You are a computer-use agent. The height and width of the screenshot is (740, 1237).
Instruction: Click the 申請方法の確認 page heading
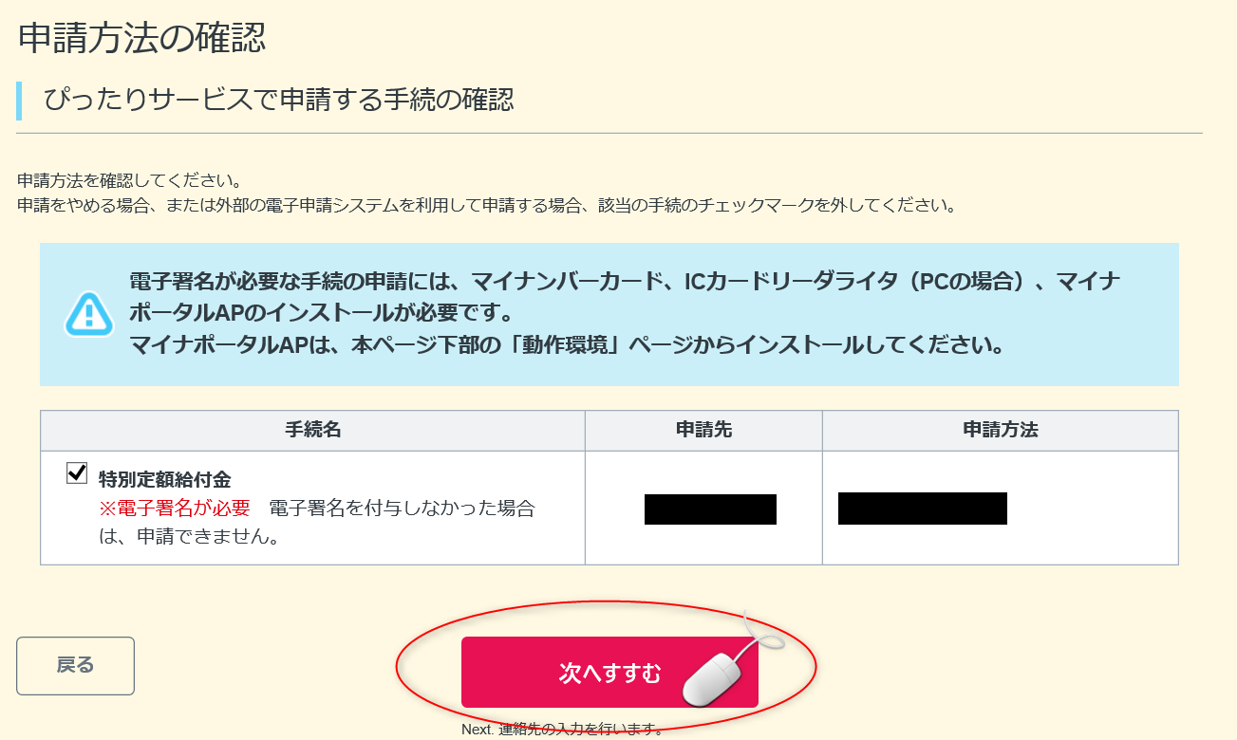coord(142,38)
